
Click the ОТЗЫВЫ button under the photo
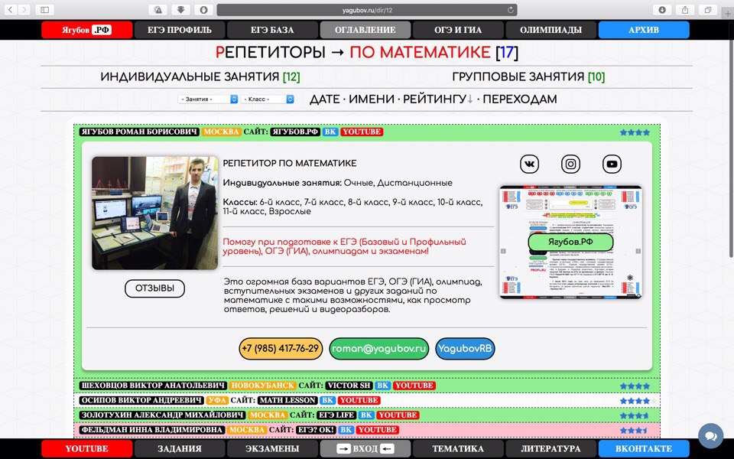tap(154, 288)
